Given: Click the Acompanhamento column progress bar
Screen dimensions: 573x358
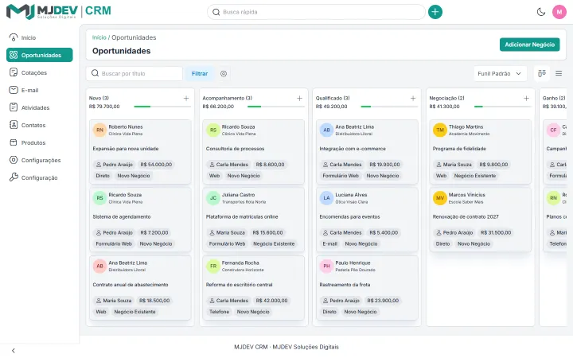Looking at the screenshot, I should 275,107.
